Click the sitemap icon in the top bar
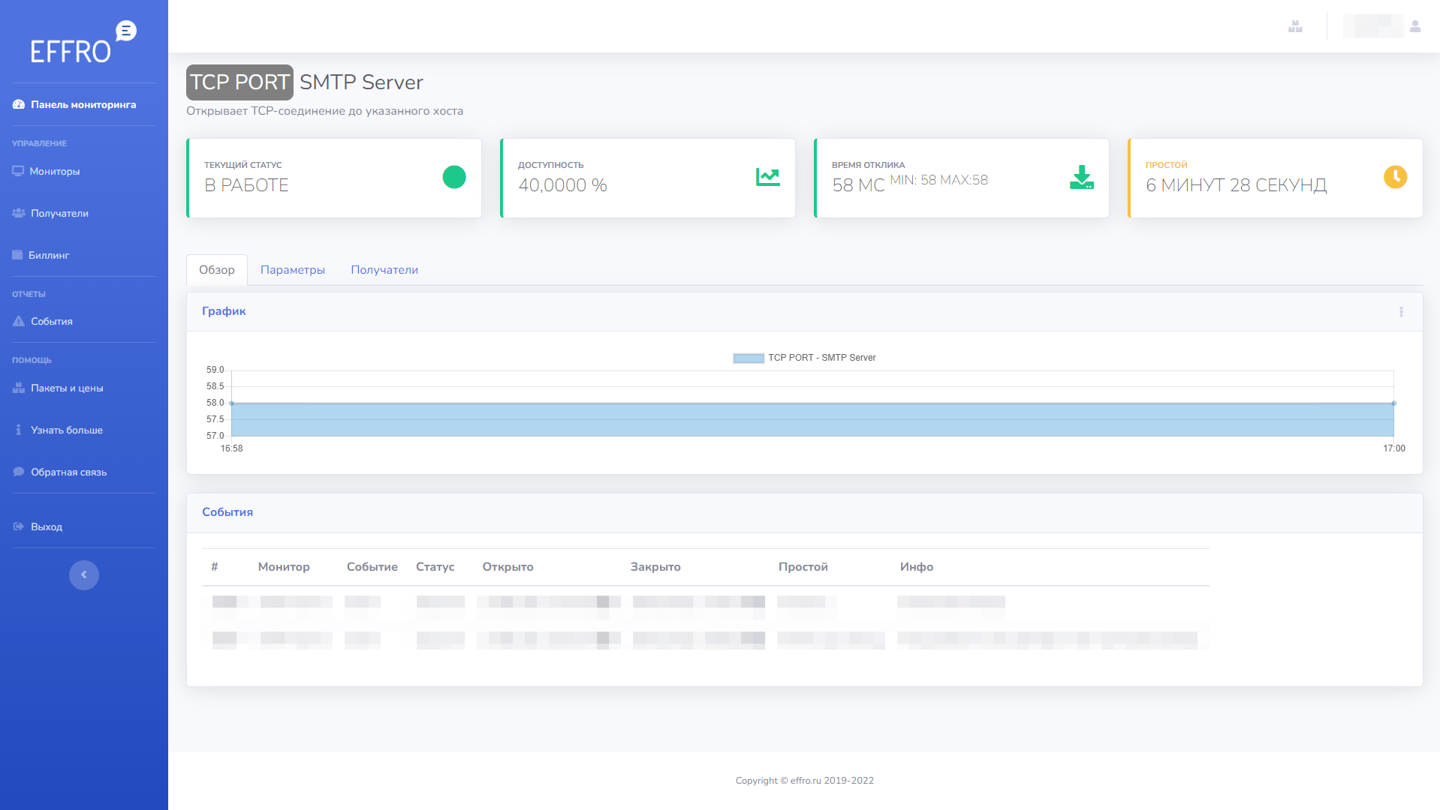 (1294, 25)
